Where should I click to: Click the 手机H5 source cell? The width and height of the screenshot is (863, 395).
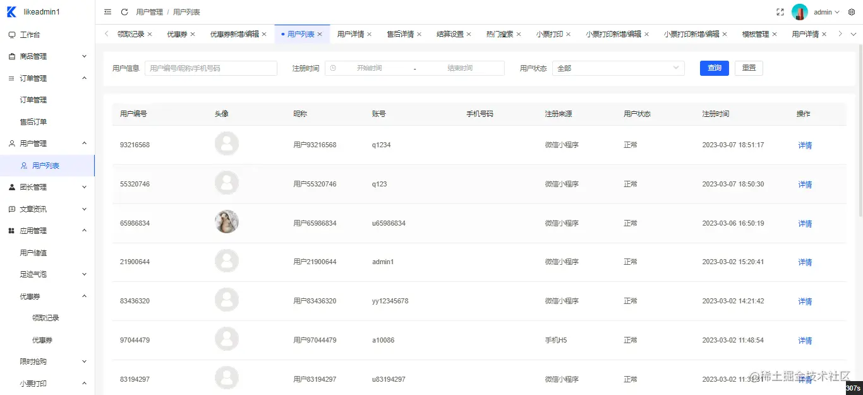point(556,340)
